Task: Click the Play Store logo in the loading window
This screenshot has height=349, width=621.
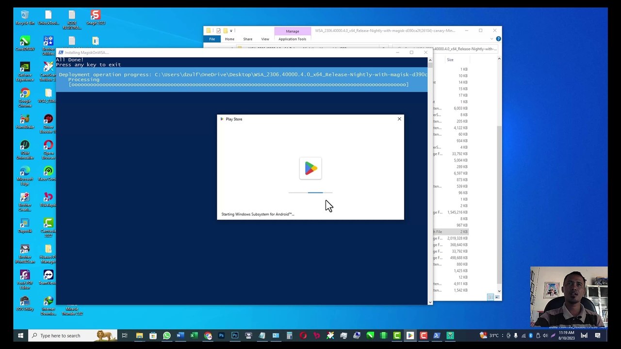Action: (310, 168)
